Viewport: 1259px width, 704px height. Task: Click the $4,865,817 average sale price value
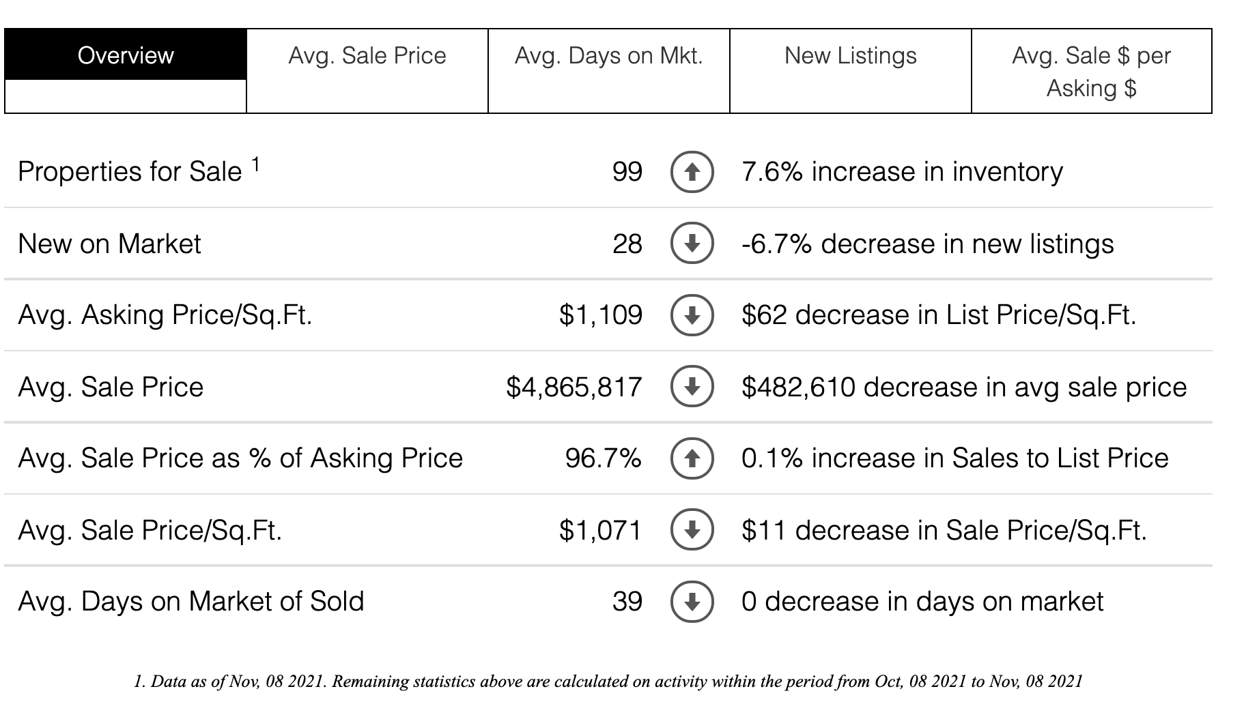[574, 387]
